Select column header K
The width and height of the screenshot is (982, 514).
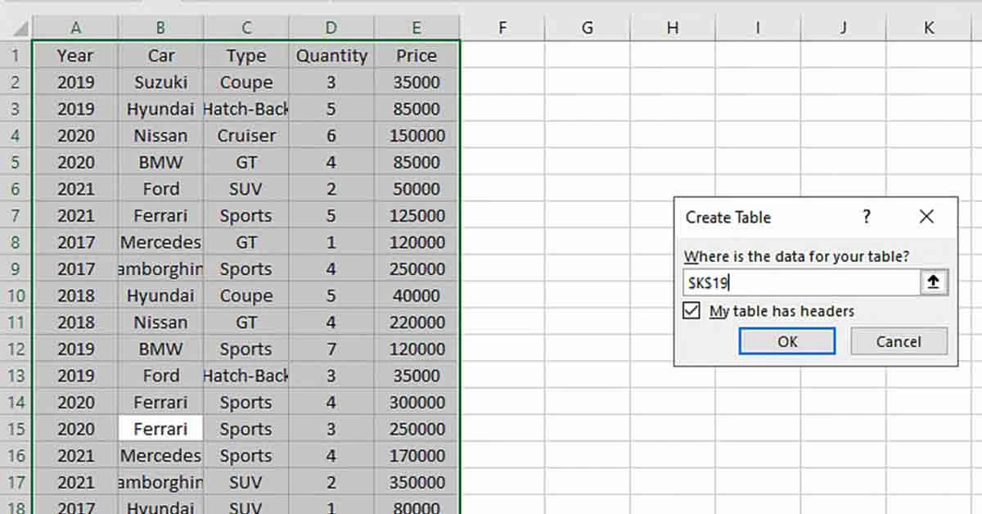click(929, 26)
